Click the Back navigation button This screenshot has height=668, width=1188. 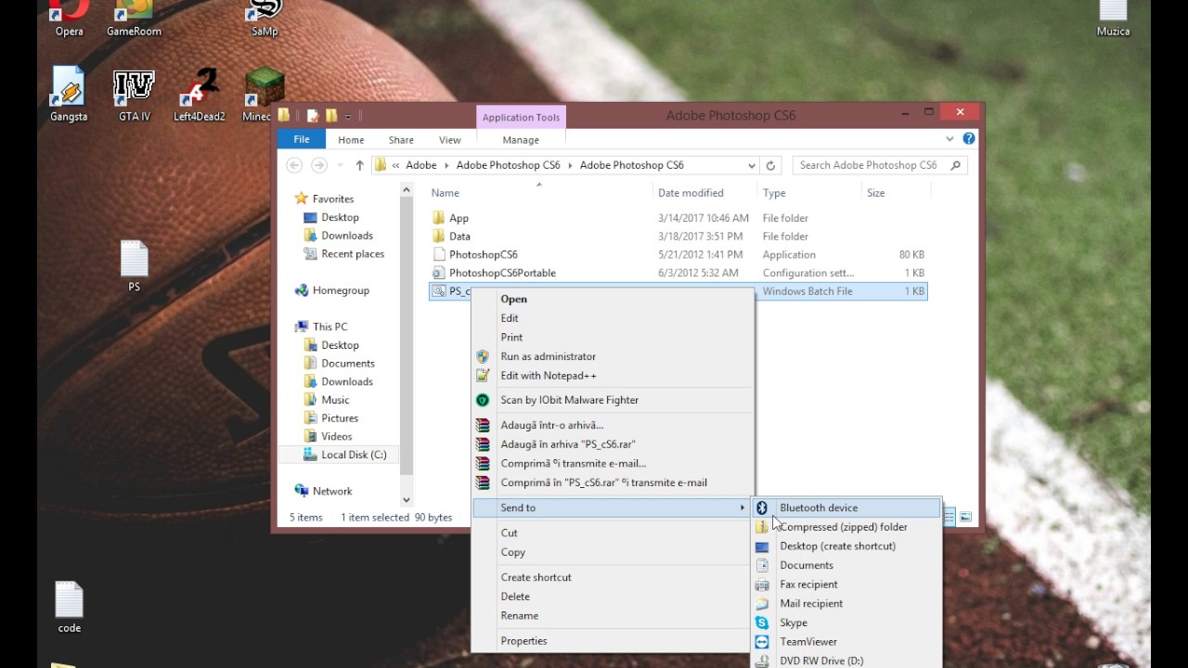(293, 164)
